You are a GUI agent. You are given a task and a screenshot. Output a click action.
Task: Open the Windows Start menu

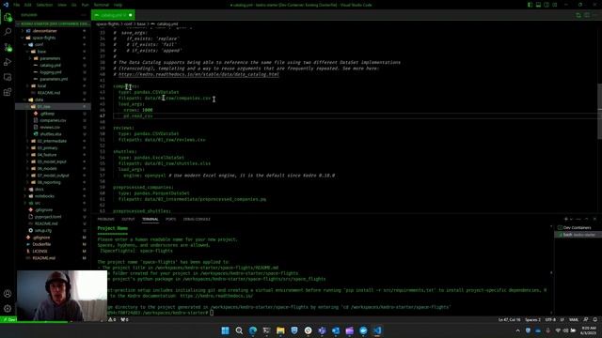(226, 330)
